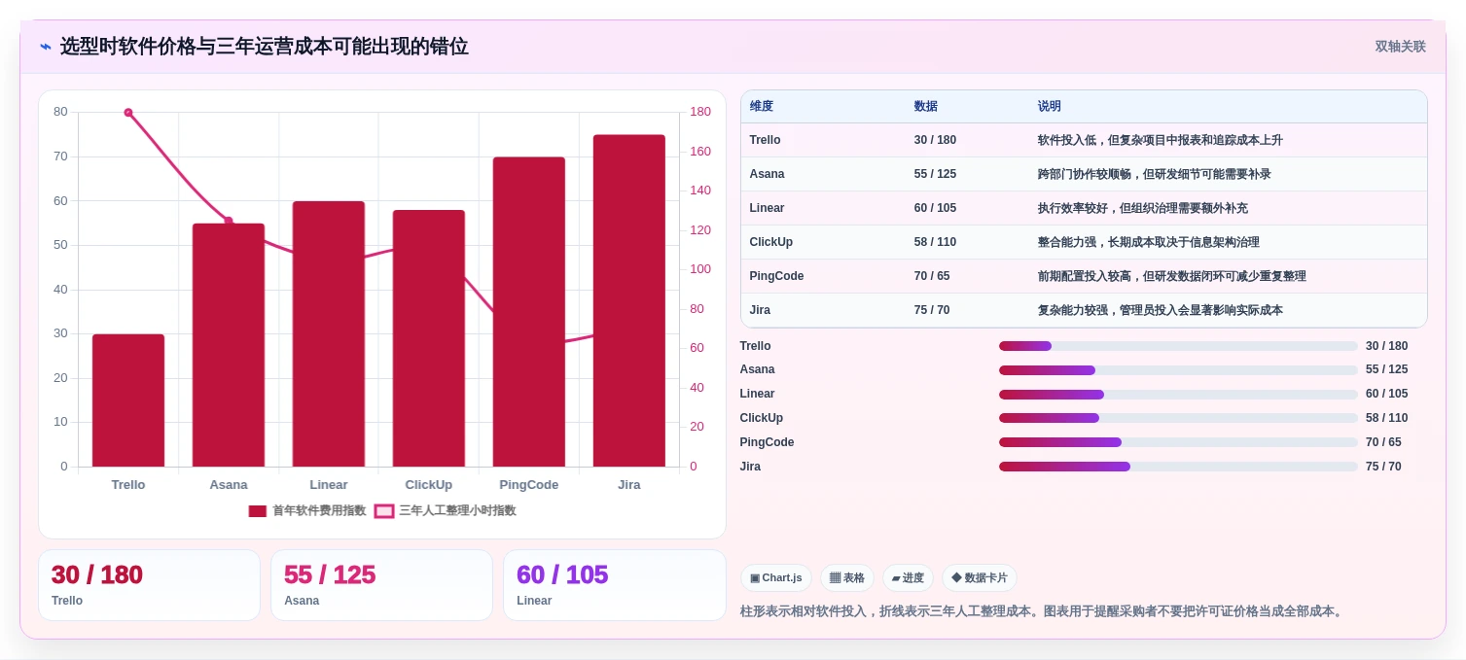This screenshot has width=1466, height=660.
Task: Select the Trello bar in the chart
Action: point(128,400)
